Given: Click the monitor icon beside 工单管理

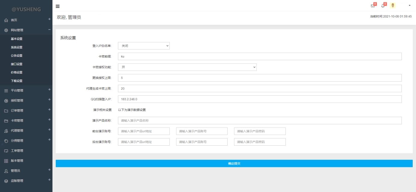Looking at the screenshot, I should pyautogui.click(x=6, y=151).
